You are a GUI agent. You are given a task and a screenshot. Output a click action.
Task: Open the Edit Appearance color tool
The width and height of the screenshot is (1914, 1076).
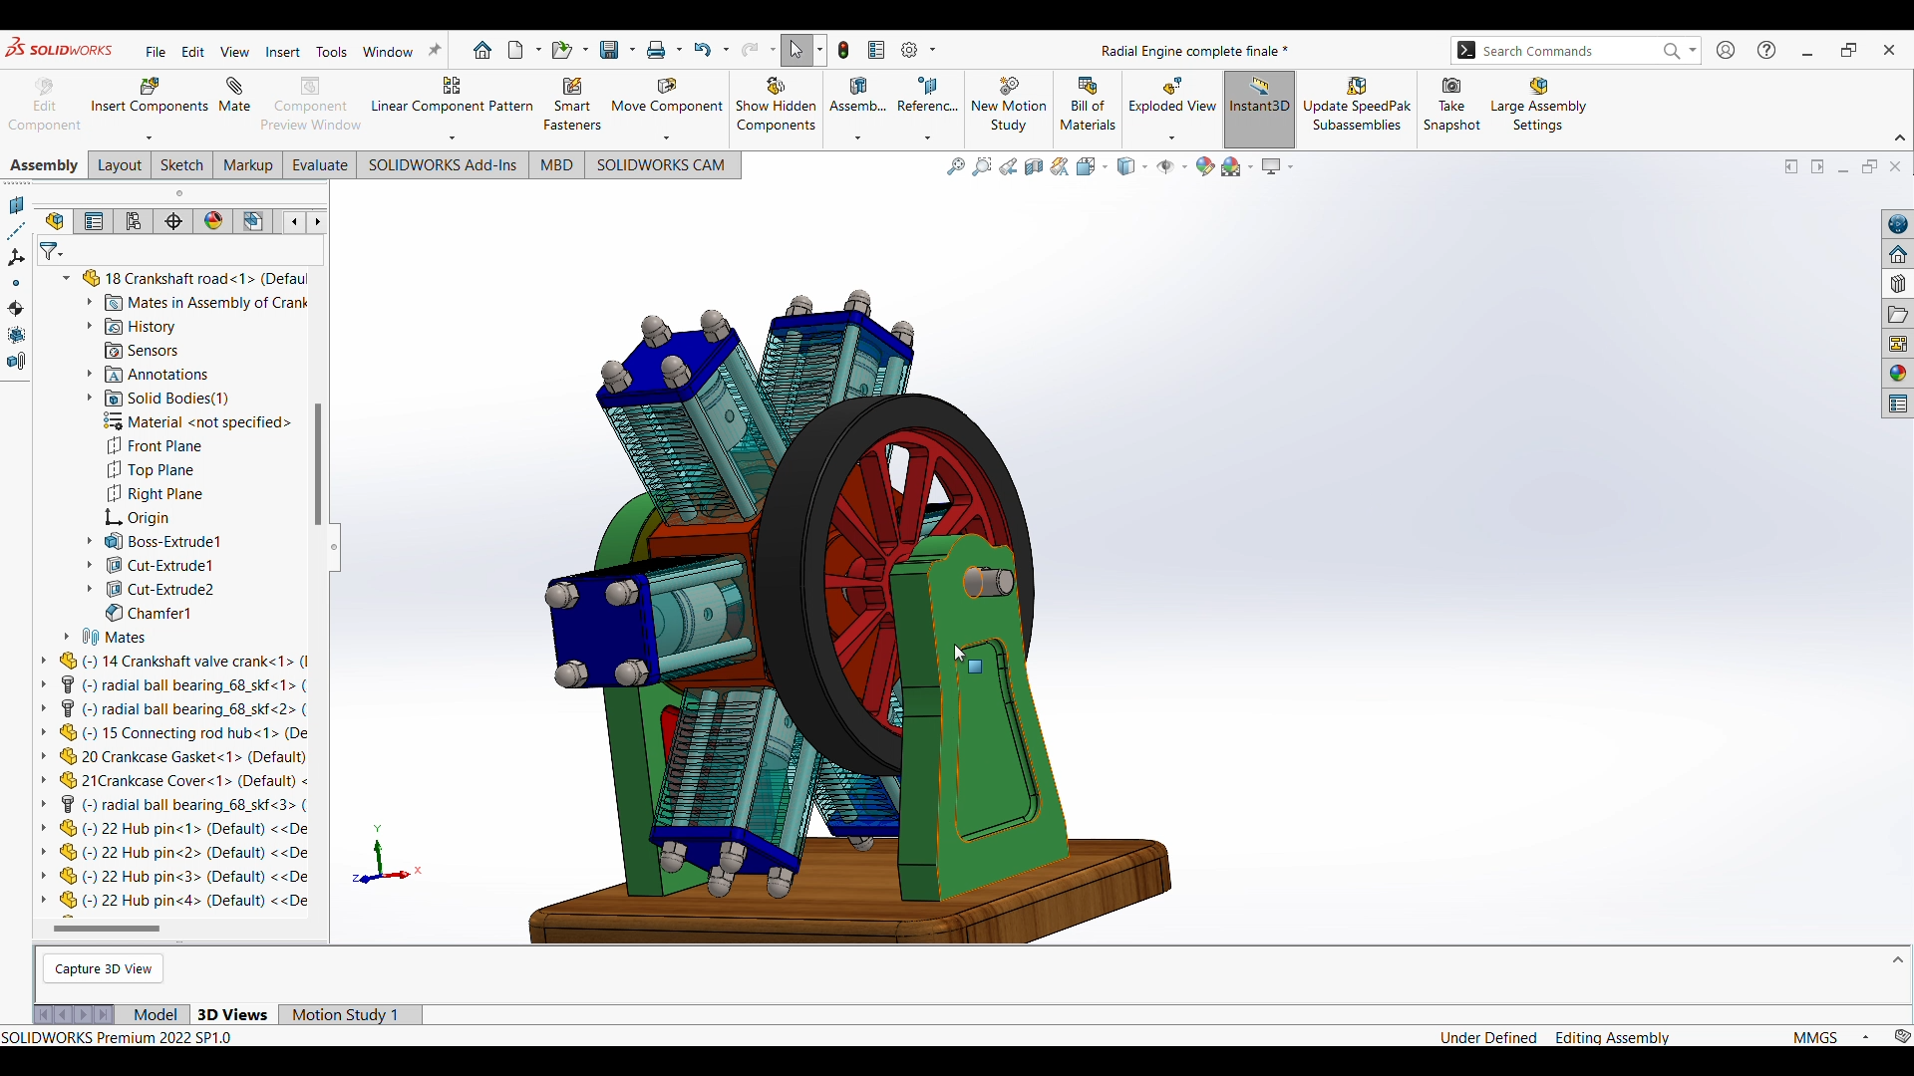coord(1205,166)
